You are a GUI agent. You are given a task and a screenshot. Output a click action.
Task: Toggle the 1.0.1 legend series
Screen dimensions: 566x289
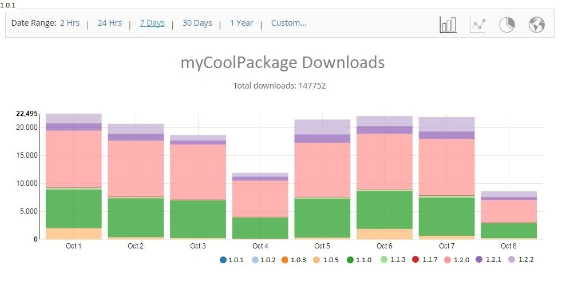pos(231,260)
